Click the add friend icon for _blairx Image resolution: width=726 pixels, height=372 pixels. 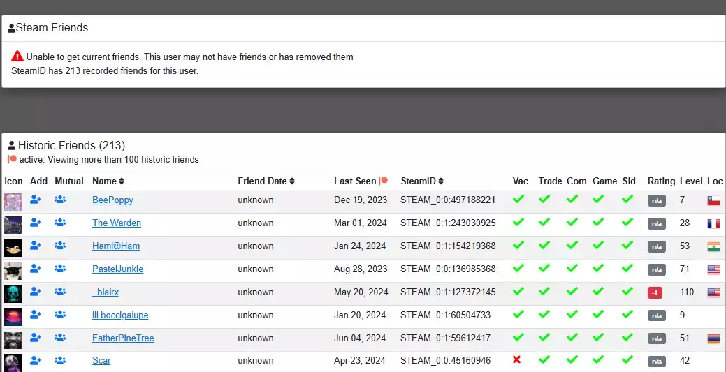pos(36,292)
